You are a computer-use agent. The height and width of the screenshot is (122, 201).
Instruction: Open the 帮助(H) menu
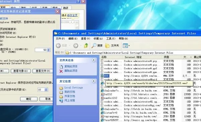[123, 38]
